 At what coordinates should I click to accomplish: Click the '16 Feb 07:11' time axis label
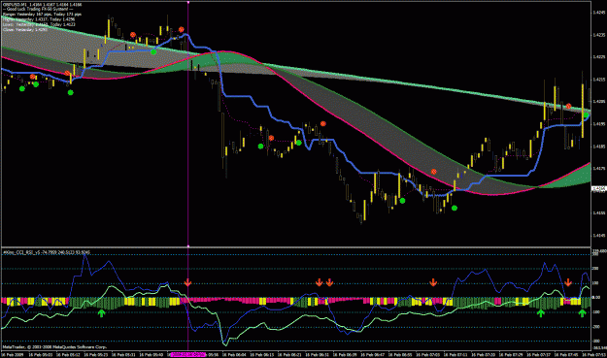[455, 354]
